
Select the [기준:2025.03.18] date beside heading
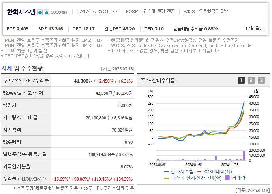click(x=118, y=69)
